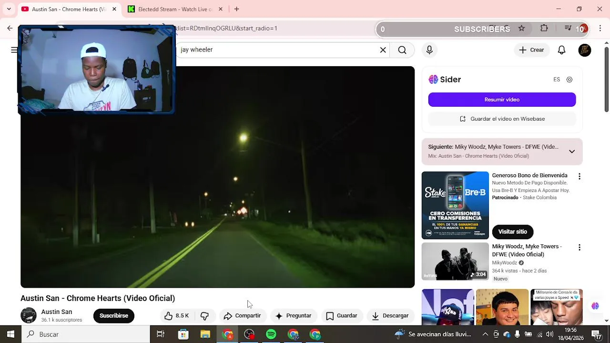Open a new browser tab
This screenshot has height=343, width=610.
(236, 9)
